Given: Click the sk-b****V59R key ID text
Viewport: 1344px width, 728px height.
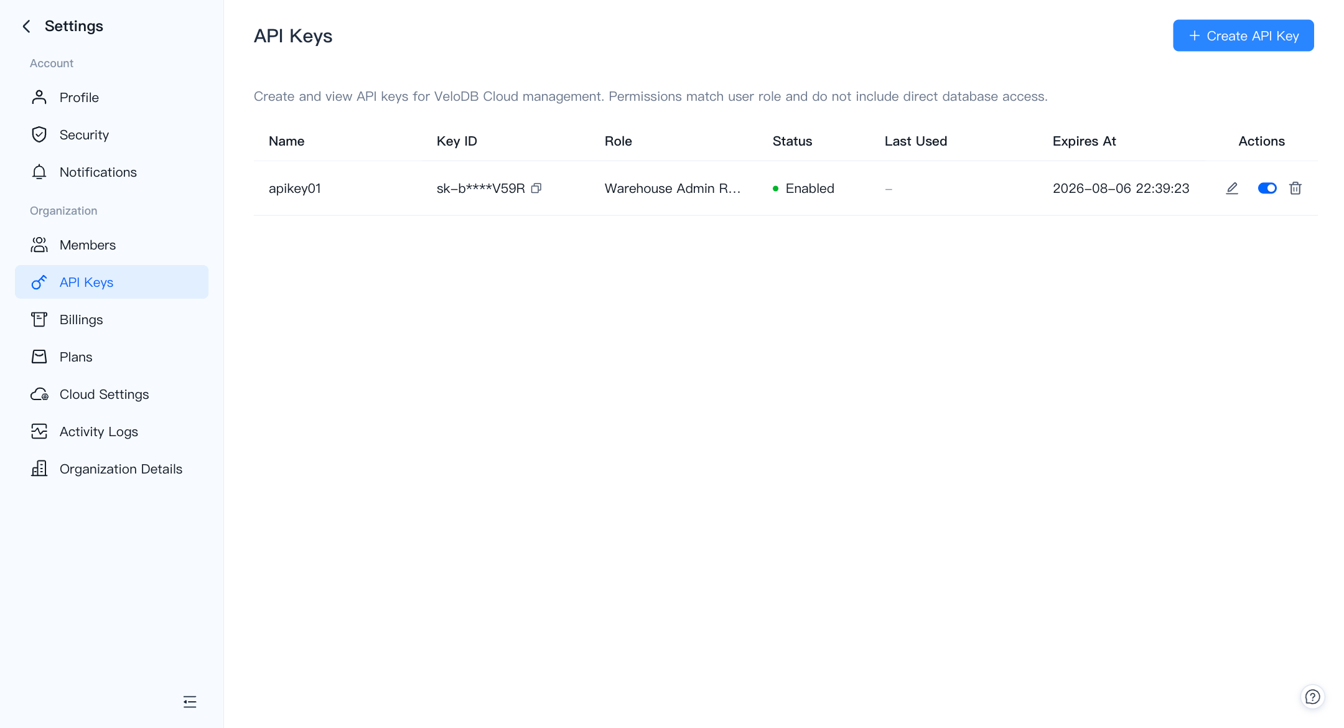Looking at the screenshot, I should point(481,189).
